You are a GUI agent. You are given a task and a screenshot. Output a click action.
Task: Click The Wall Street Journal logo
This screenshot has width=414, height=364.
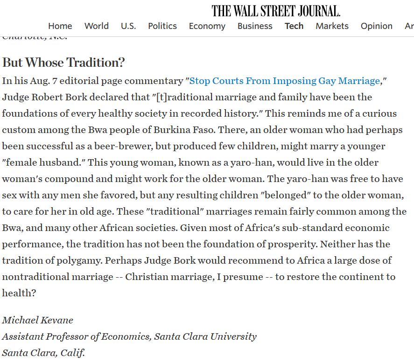pyautogui.click(x=276, y=10)
